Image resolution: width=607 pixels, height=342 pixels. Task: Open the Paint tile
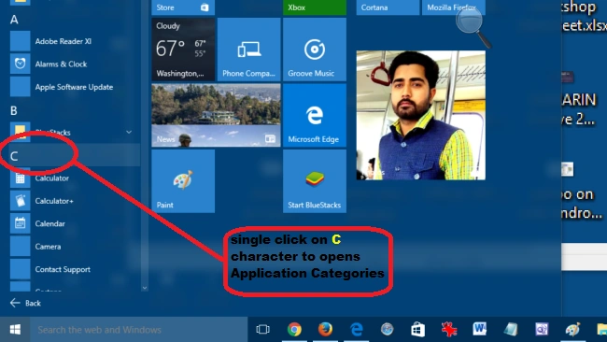(183, 181)
